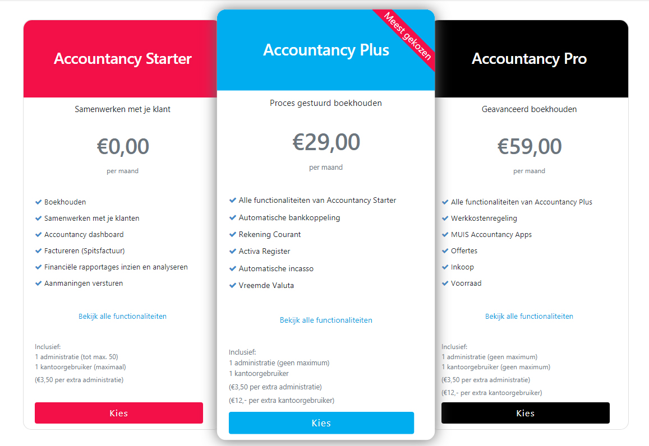The image size is (649, 446).
Task: Click the checkmark beside Automatische bankkoppeling
Action: 233,217
